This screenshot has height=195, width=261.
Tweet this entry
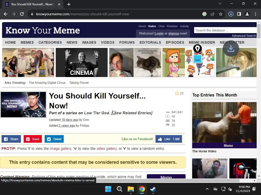coord(54,139)
